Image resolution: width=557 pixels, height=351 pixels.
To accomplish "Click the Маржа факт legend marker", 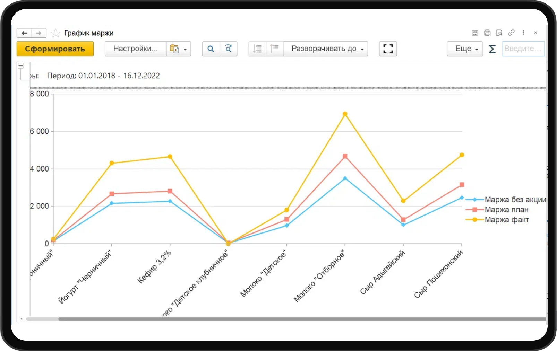I will coord(474,220).
